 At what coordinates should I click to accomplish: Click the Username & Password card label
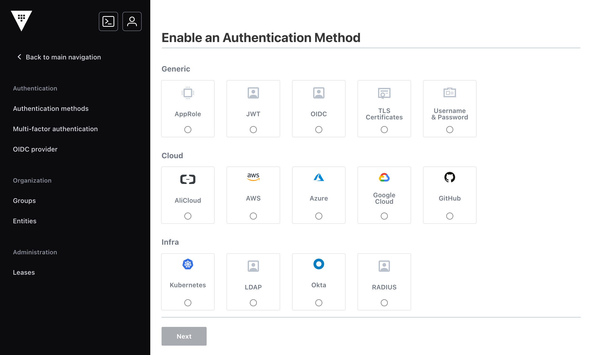pyautogui.click(x=450, y=114)
